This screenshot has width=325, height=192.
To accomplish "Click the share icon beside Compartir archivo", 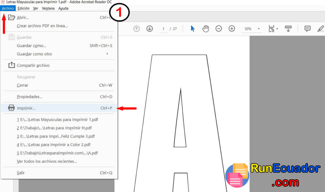I will click(x=11, y=65).
